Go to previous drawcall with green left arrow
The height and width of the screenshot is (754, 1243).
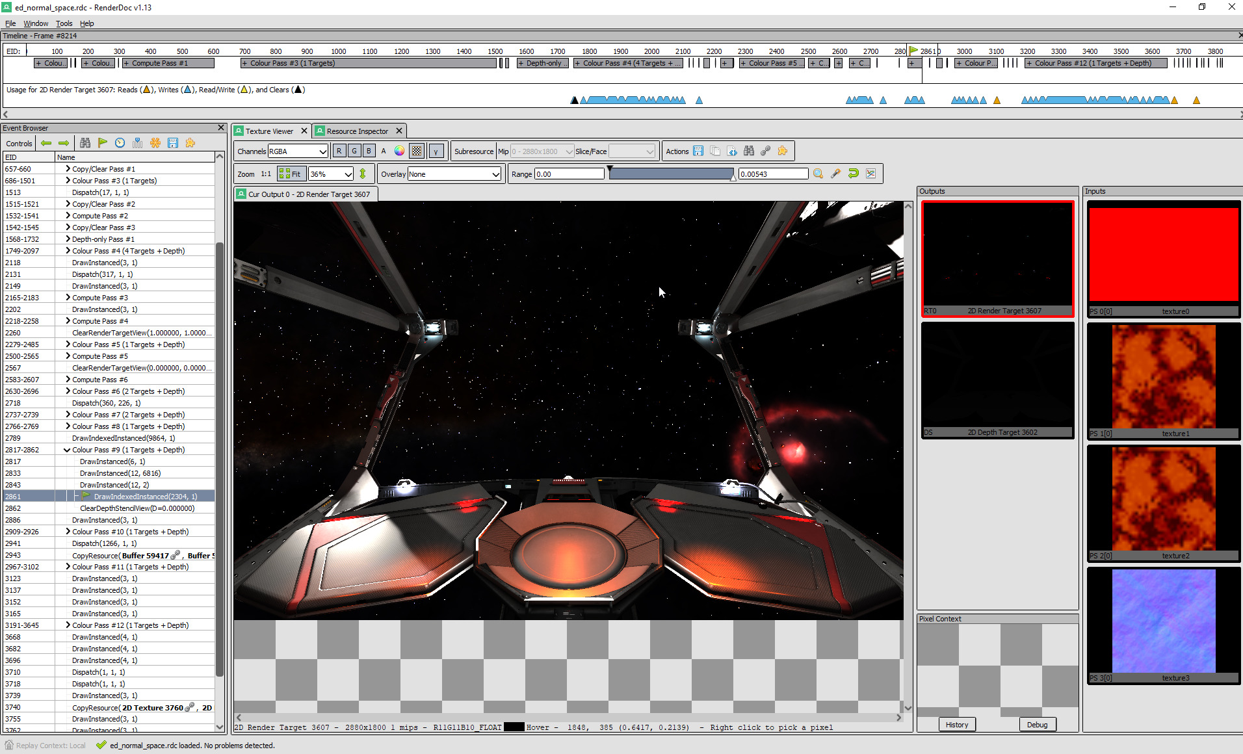(x=46, y=143)
